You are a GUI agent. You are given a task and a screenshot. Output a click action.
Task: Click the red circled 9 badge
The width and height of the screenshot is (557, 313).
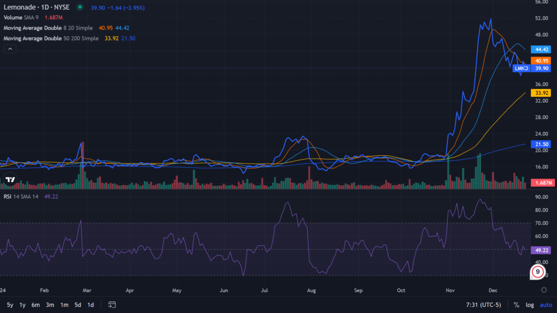537,272
